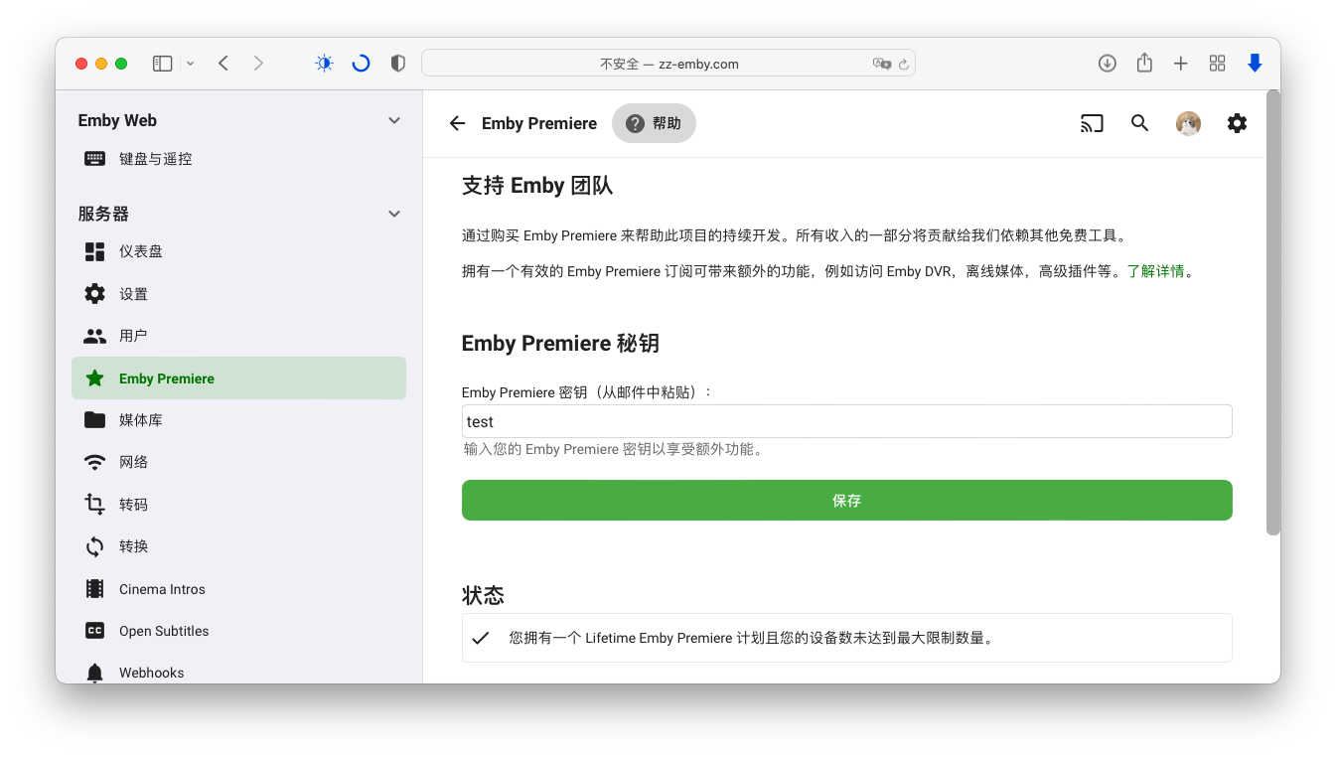The height and width of the screenshot is (757, 1336).
Task: Focus the Emby Premiere key input field
Action: click(847, 421)
